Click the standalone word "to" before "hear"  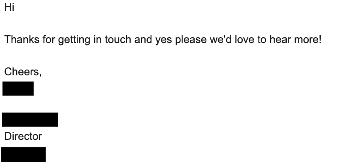[x=261, y=39]
